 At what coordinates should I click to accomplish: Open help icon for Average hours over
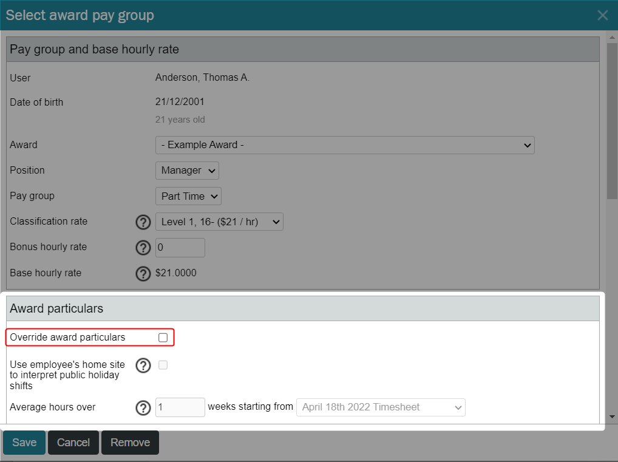[x=143, y=407]
